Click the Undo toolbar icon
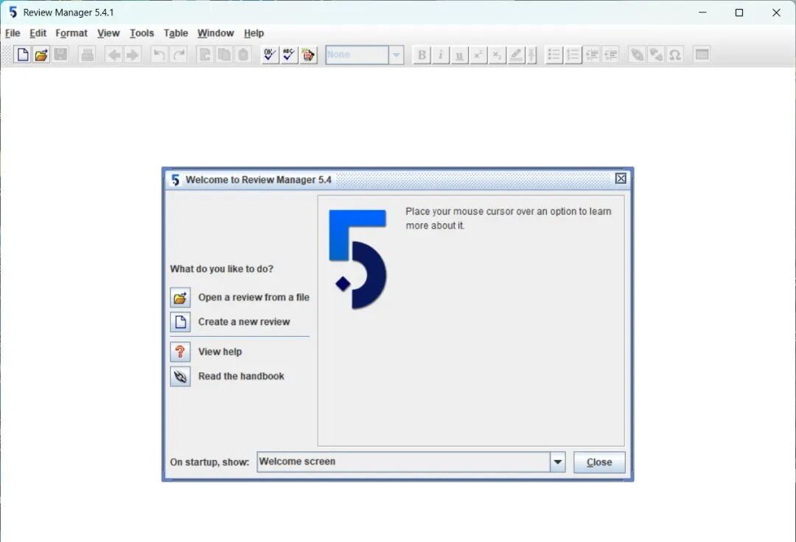 click(x=159, y=55)
